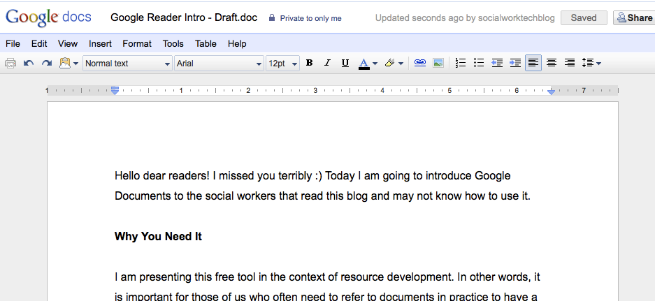Select left text alignment

click(x=533, y=63)
